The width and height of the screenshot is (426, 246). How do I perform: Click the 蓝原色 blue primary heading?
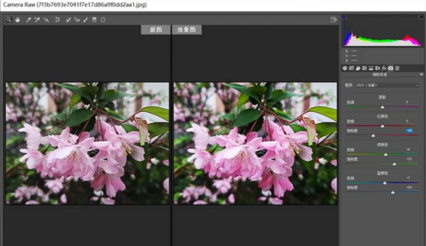click(x=382, y=173)
